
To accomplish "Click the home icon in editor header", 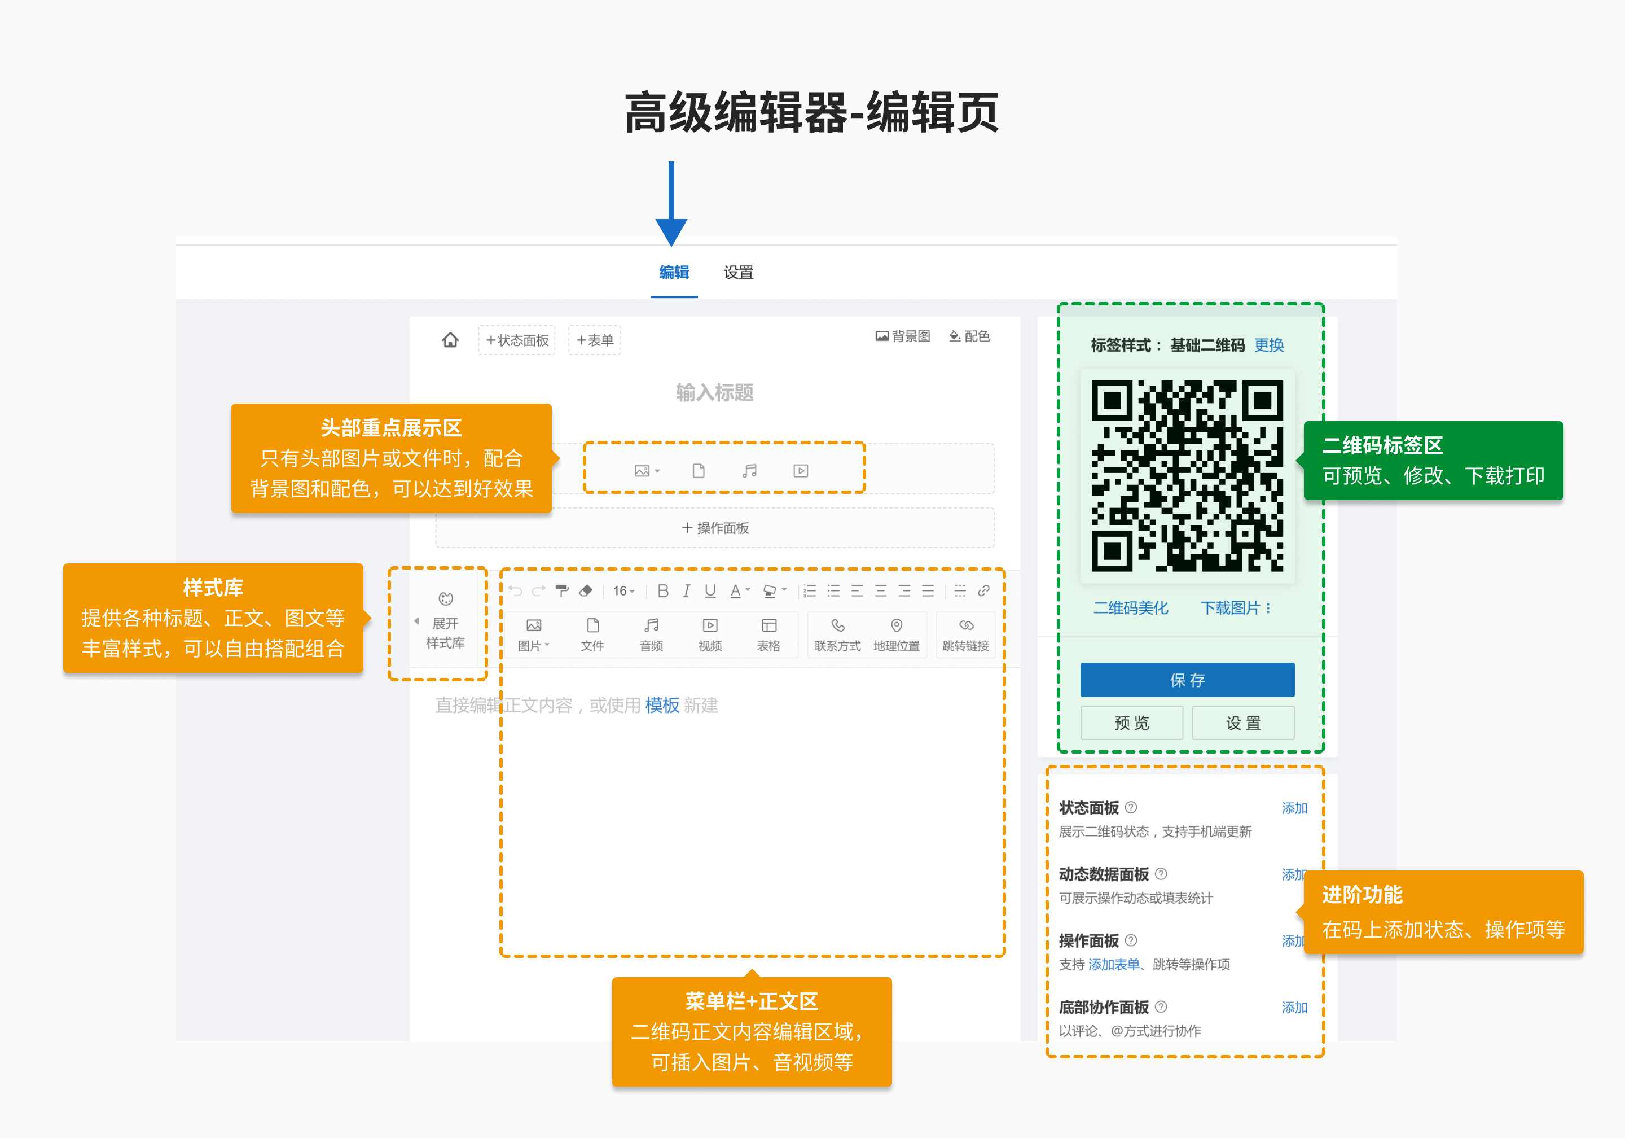I will tap(450, 340).
